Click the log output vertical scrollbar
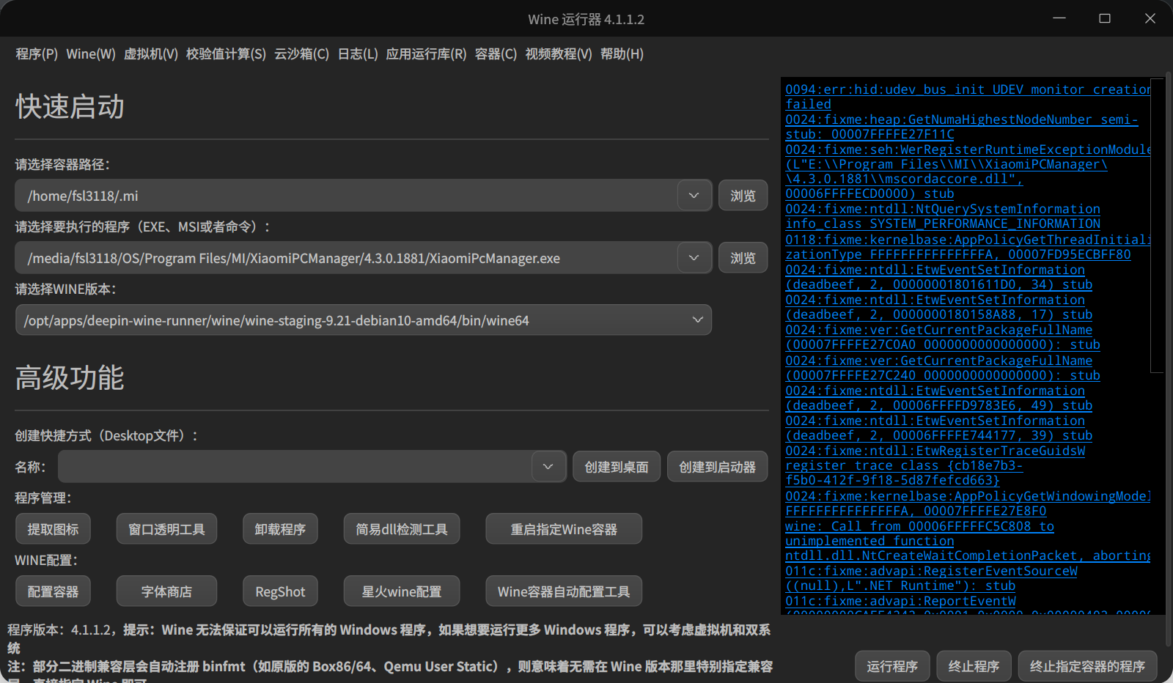Viewport: 1173px width, 683px height. coord(1157,226)
